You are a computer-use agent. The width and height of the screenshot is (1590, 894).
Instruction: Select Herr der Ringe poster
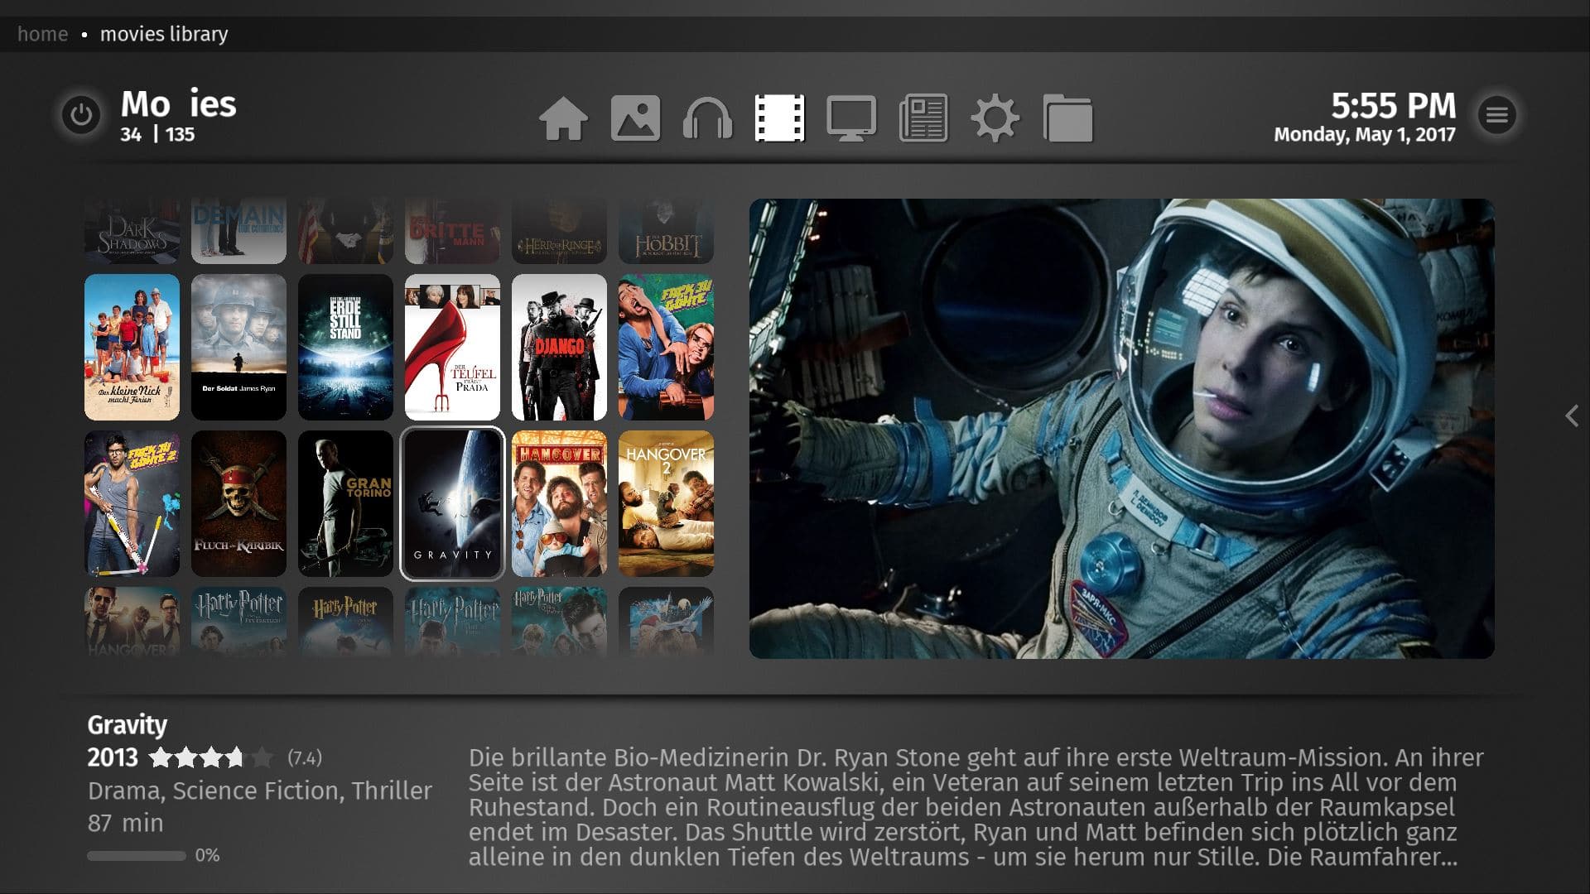pos(559,231)
